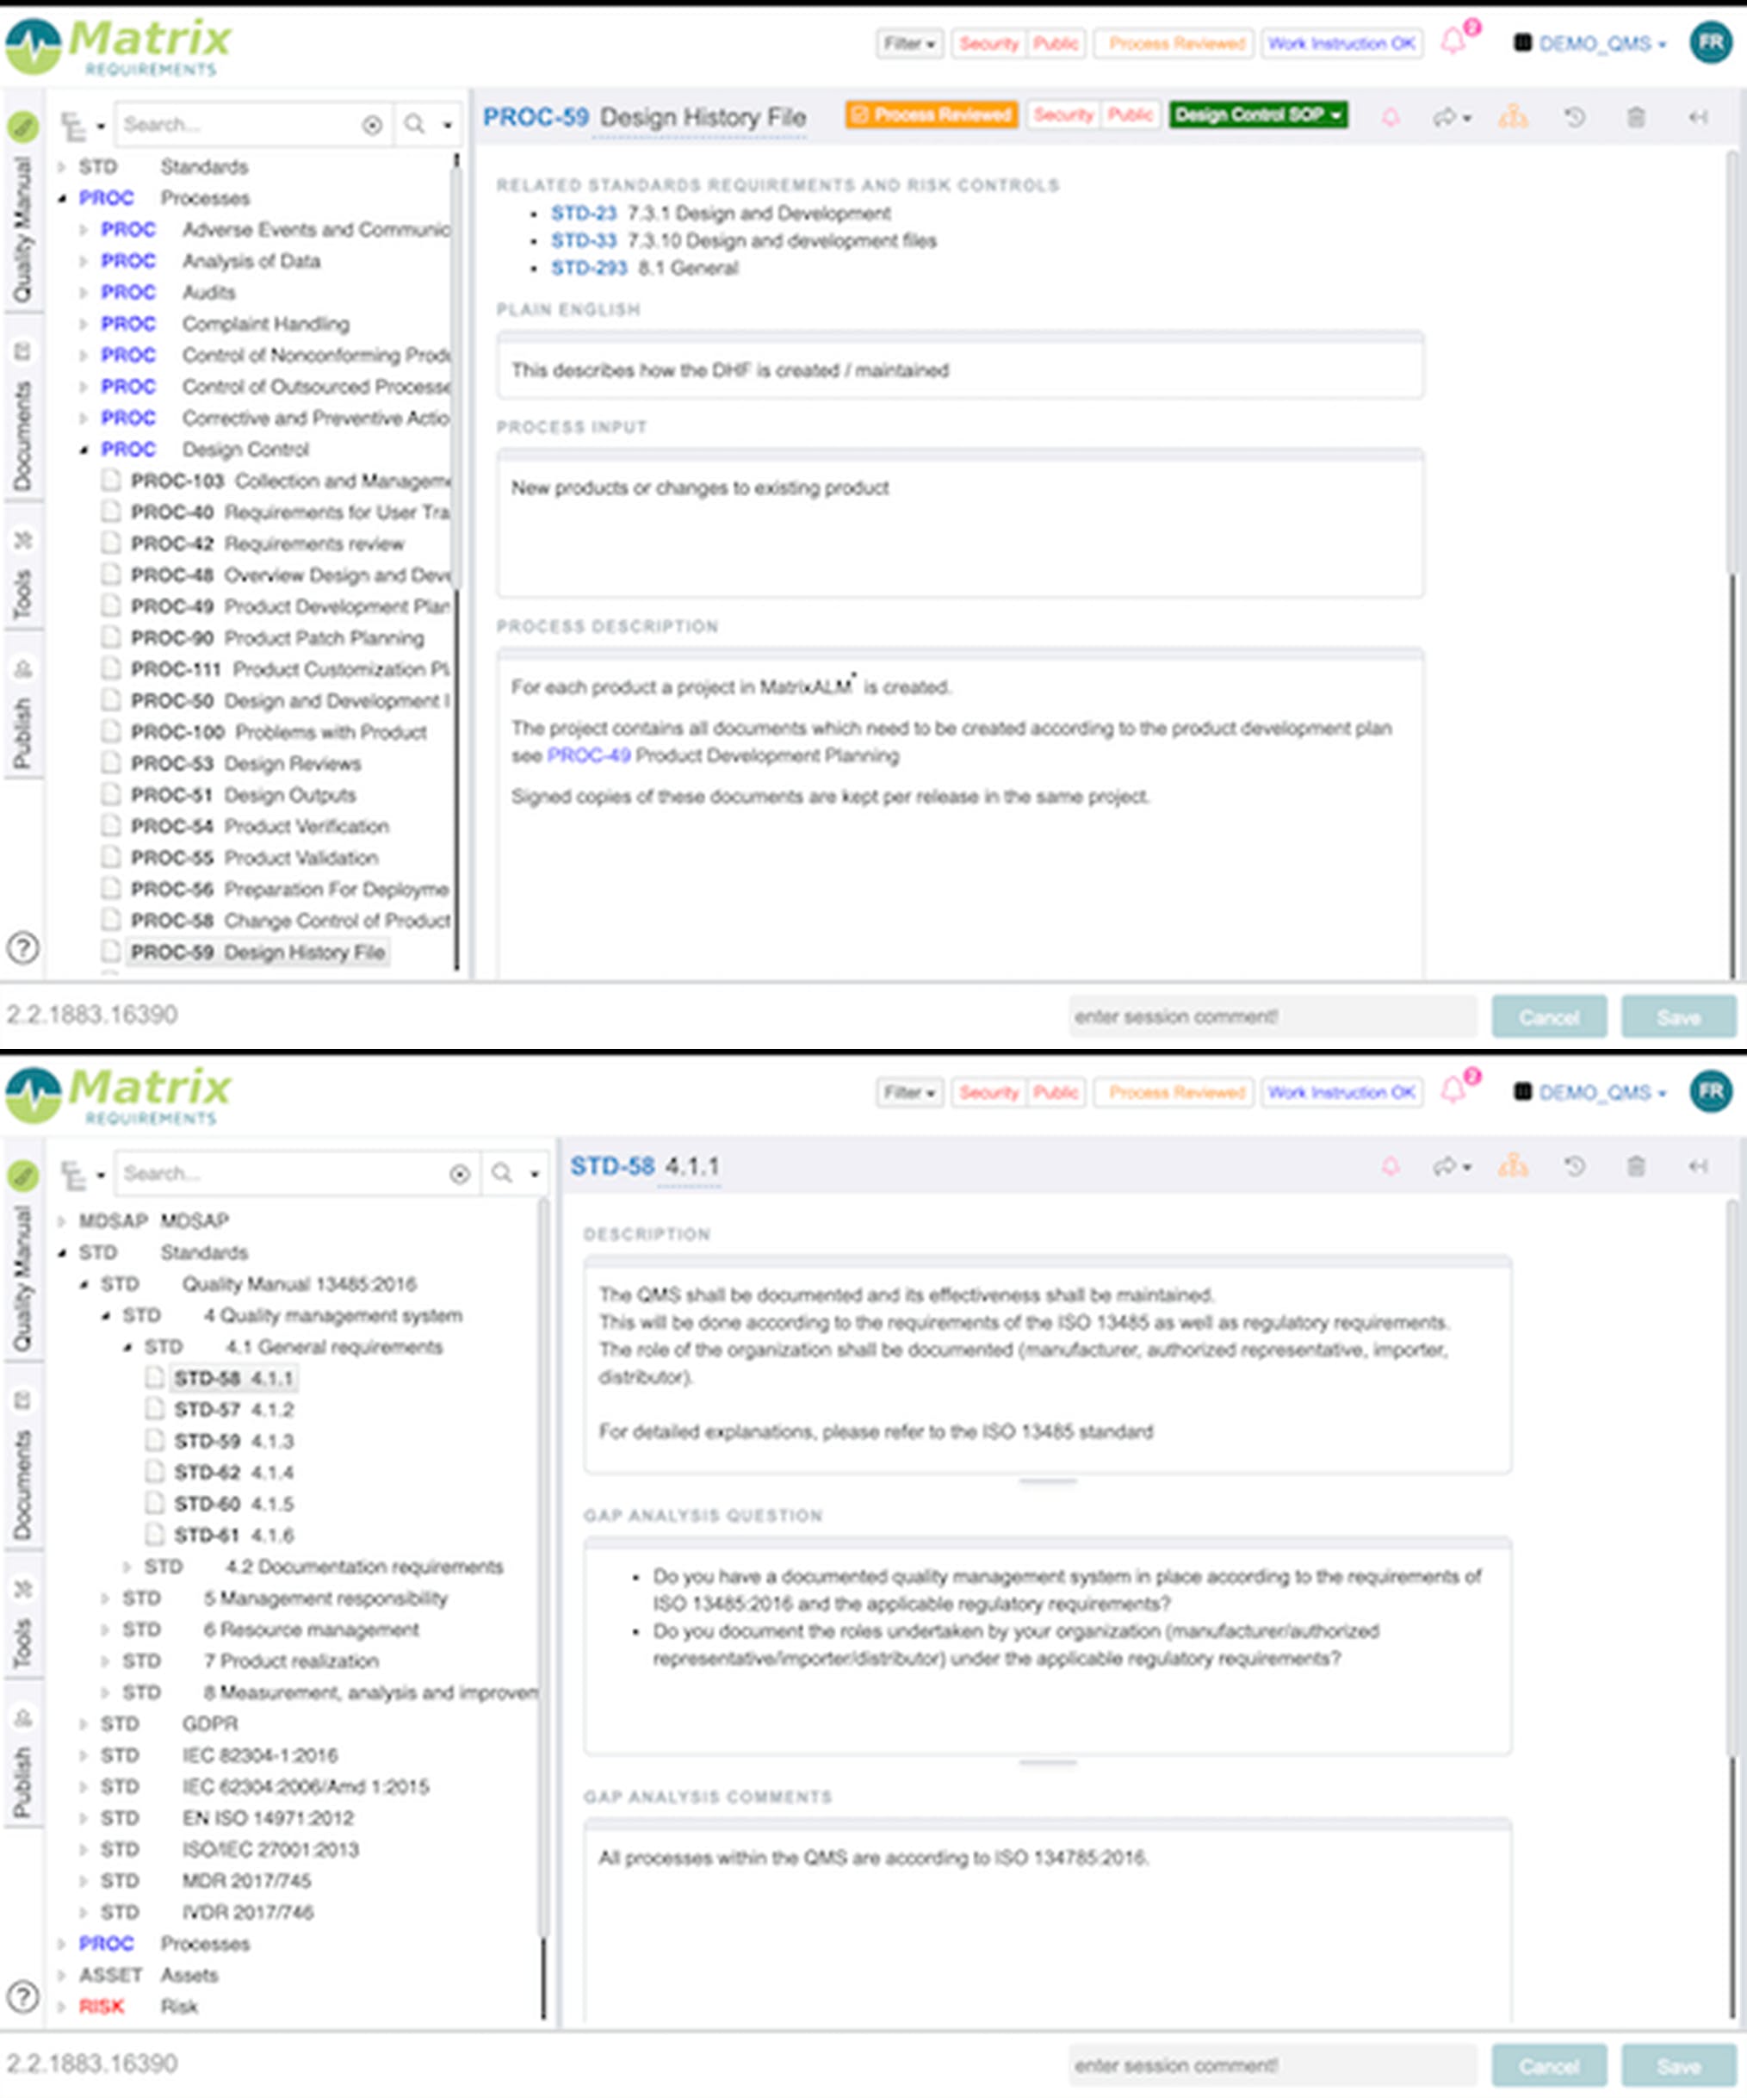Click trash icon in PROC-59 title bar
Image resolution: width=1747 pixels, height=2098 pixels.
tap(1635, 117)
